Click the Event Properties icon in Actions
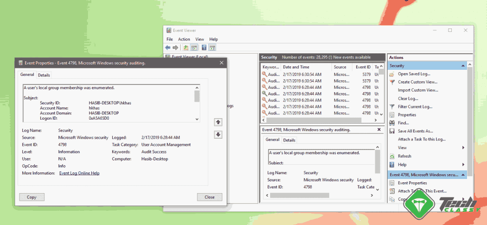The image size is (487, 225). 392,183
